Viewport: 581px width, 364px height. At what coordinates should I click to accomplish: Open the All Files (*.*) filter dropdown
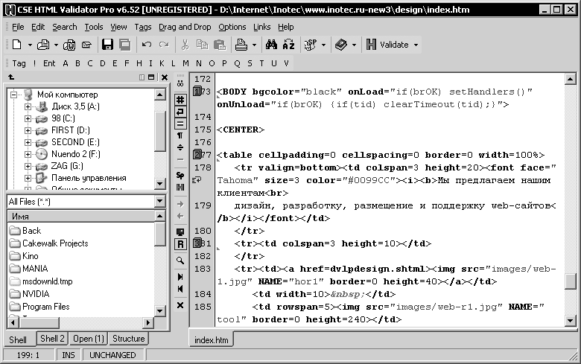point(160,201)
